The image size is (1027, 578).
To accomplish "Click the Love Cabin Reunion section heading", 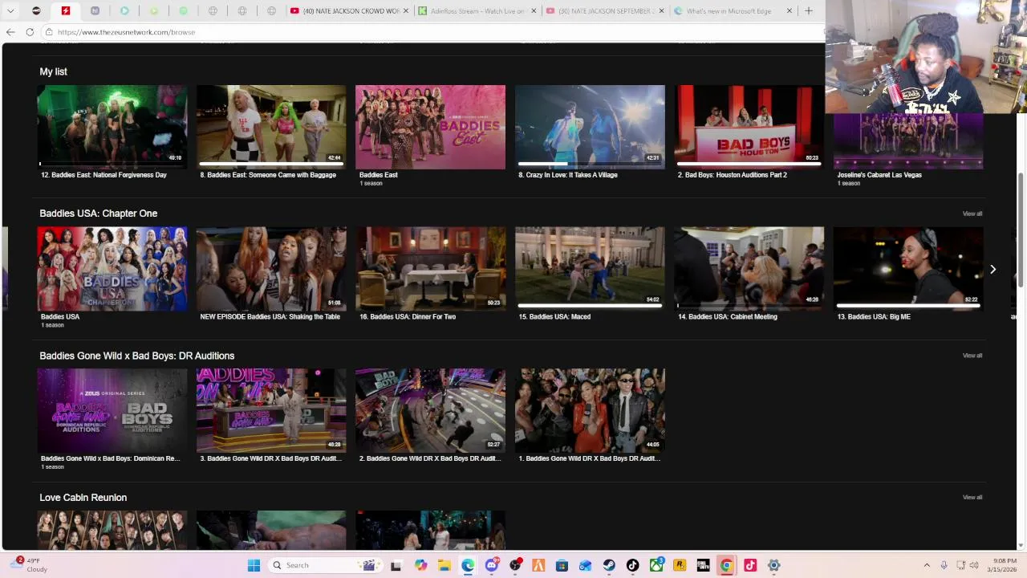I will [83, 498].
